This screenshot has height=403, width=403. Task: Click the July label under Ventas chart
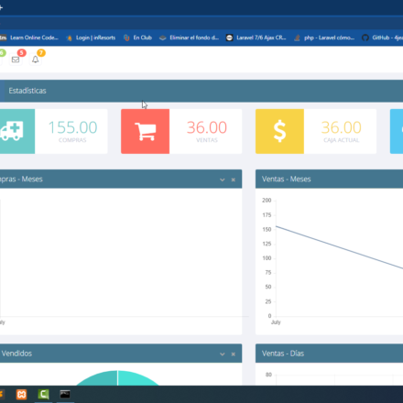pos(276,322)
